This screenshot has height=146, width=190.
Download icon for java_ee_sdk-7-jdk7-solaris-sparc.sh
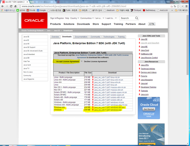tap(93, 95)
